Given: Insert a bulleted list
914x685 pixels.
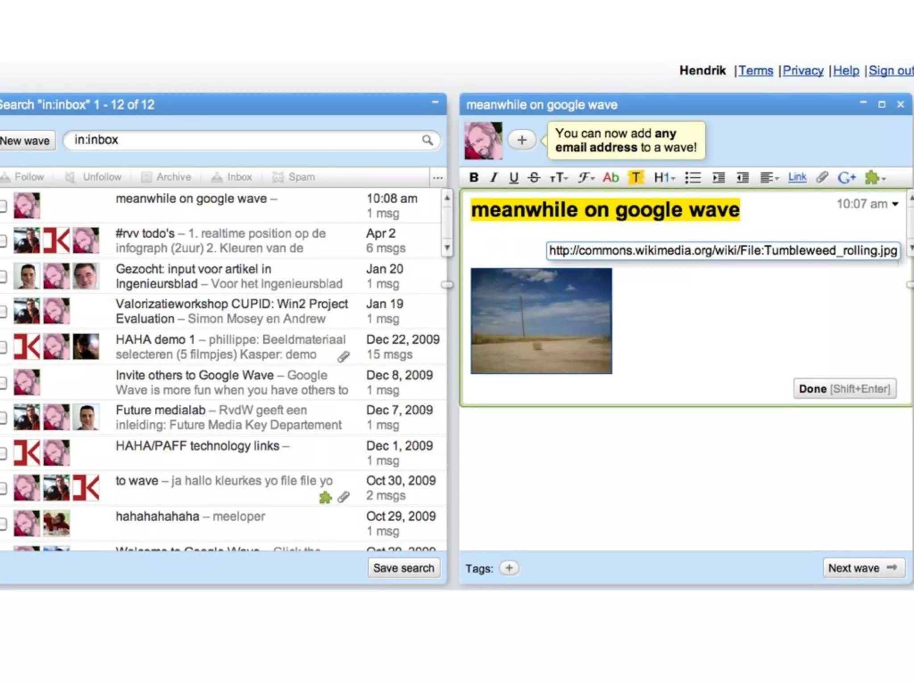Looking at the screenshot, I should (x=693, y=177).
